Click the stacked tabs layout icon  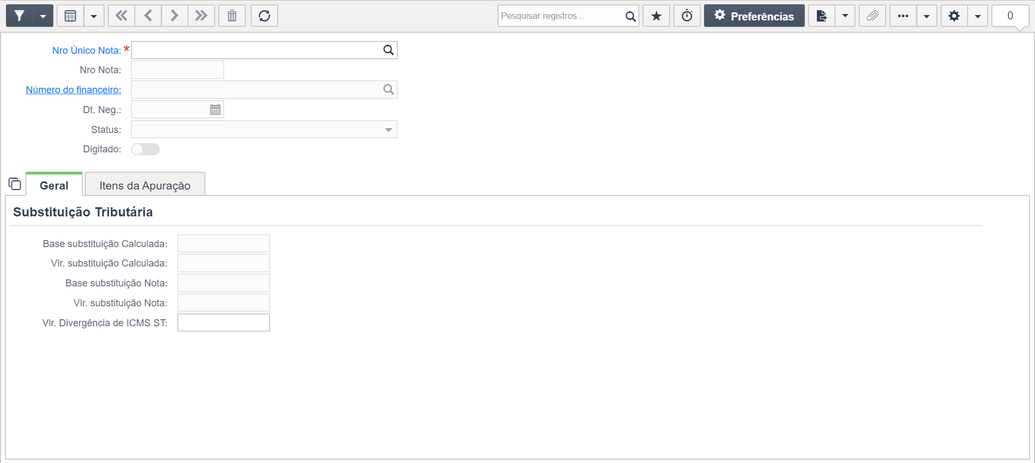click(15, 184)
